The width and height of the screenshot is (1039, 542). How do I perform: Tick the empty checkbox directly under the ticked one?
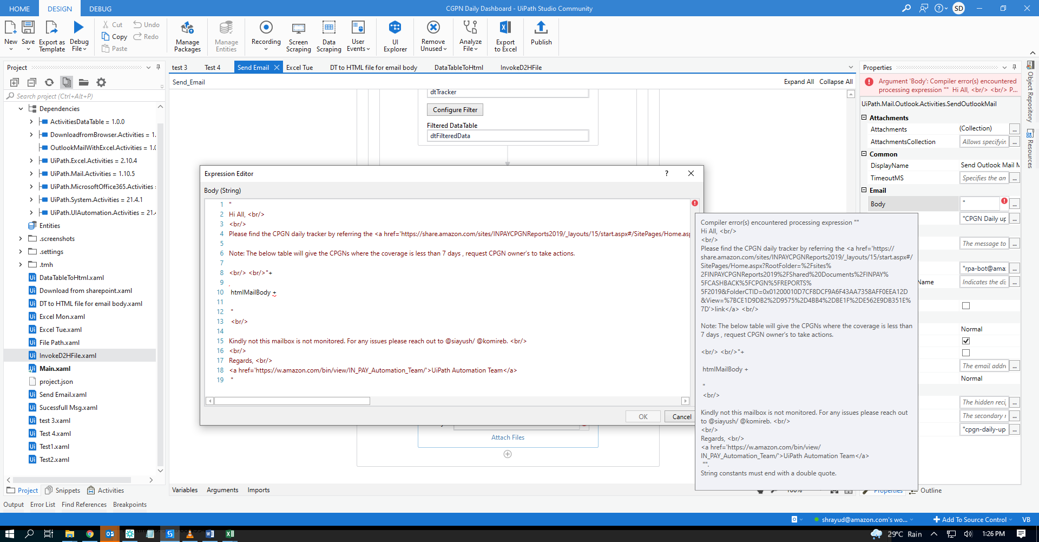coord(966,353)
